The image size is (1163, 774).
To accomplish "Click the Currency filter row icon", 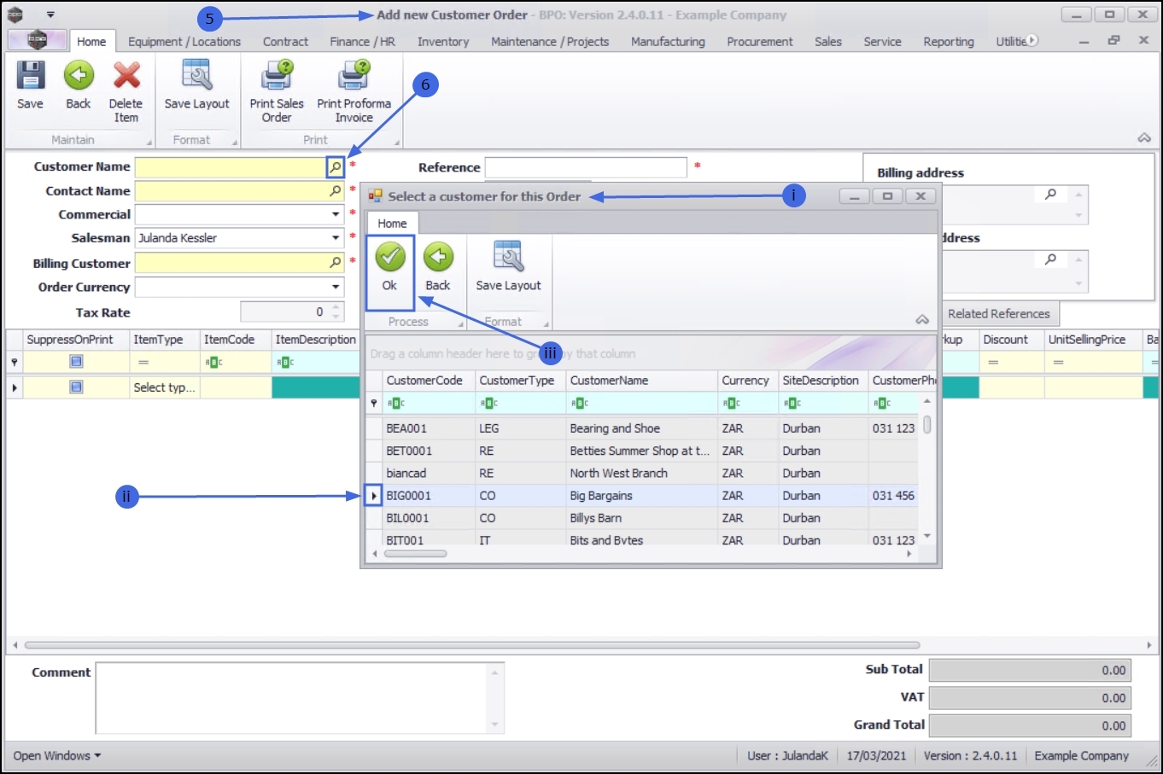I will [731, 404].
